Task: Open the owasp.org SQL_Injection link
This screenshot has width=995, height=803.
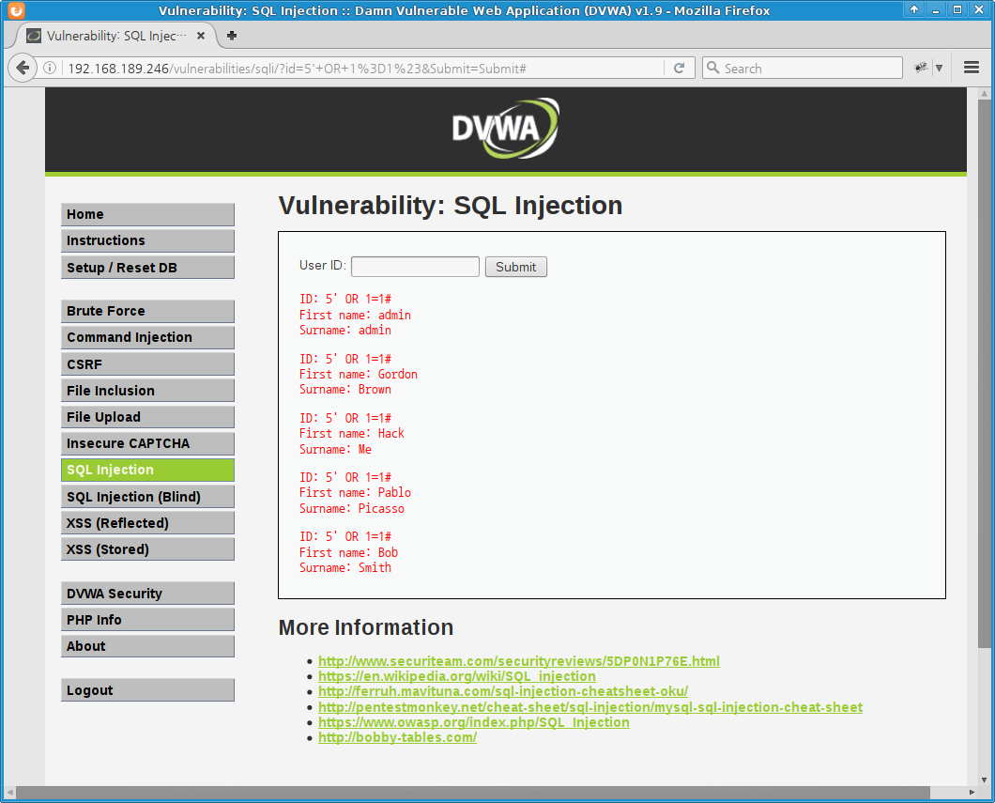Action: pos(473,721)
